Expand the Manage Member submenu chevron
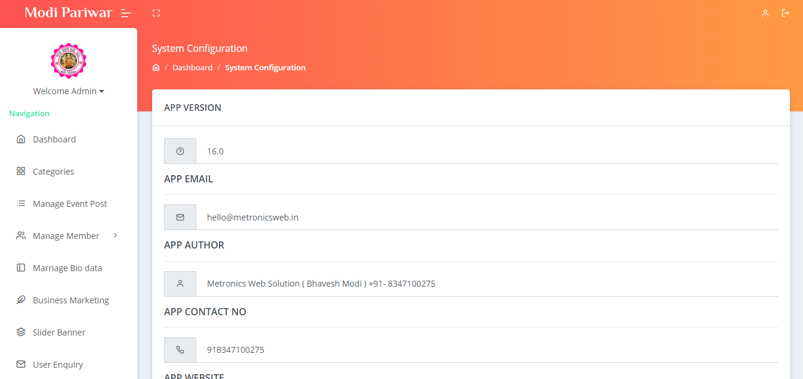The width and height of the screenshot is (803, 379). (x=116, y=236)
